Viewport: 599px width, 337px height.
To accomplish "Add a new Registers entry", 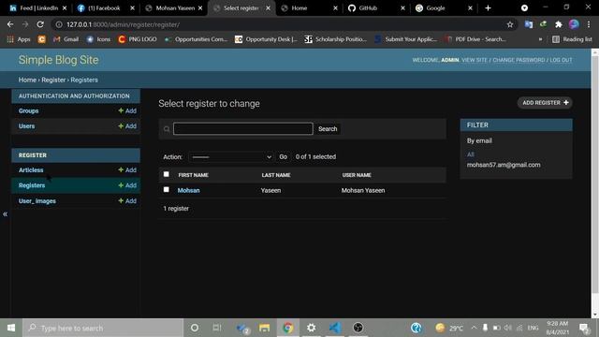I will pyautogui.click(x=127, y=185).
